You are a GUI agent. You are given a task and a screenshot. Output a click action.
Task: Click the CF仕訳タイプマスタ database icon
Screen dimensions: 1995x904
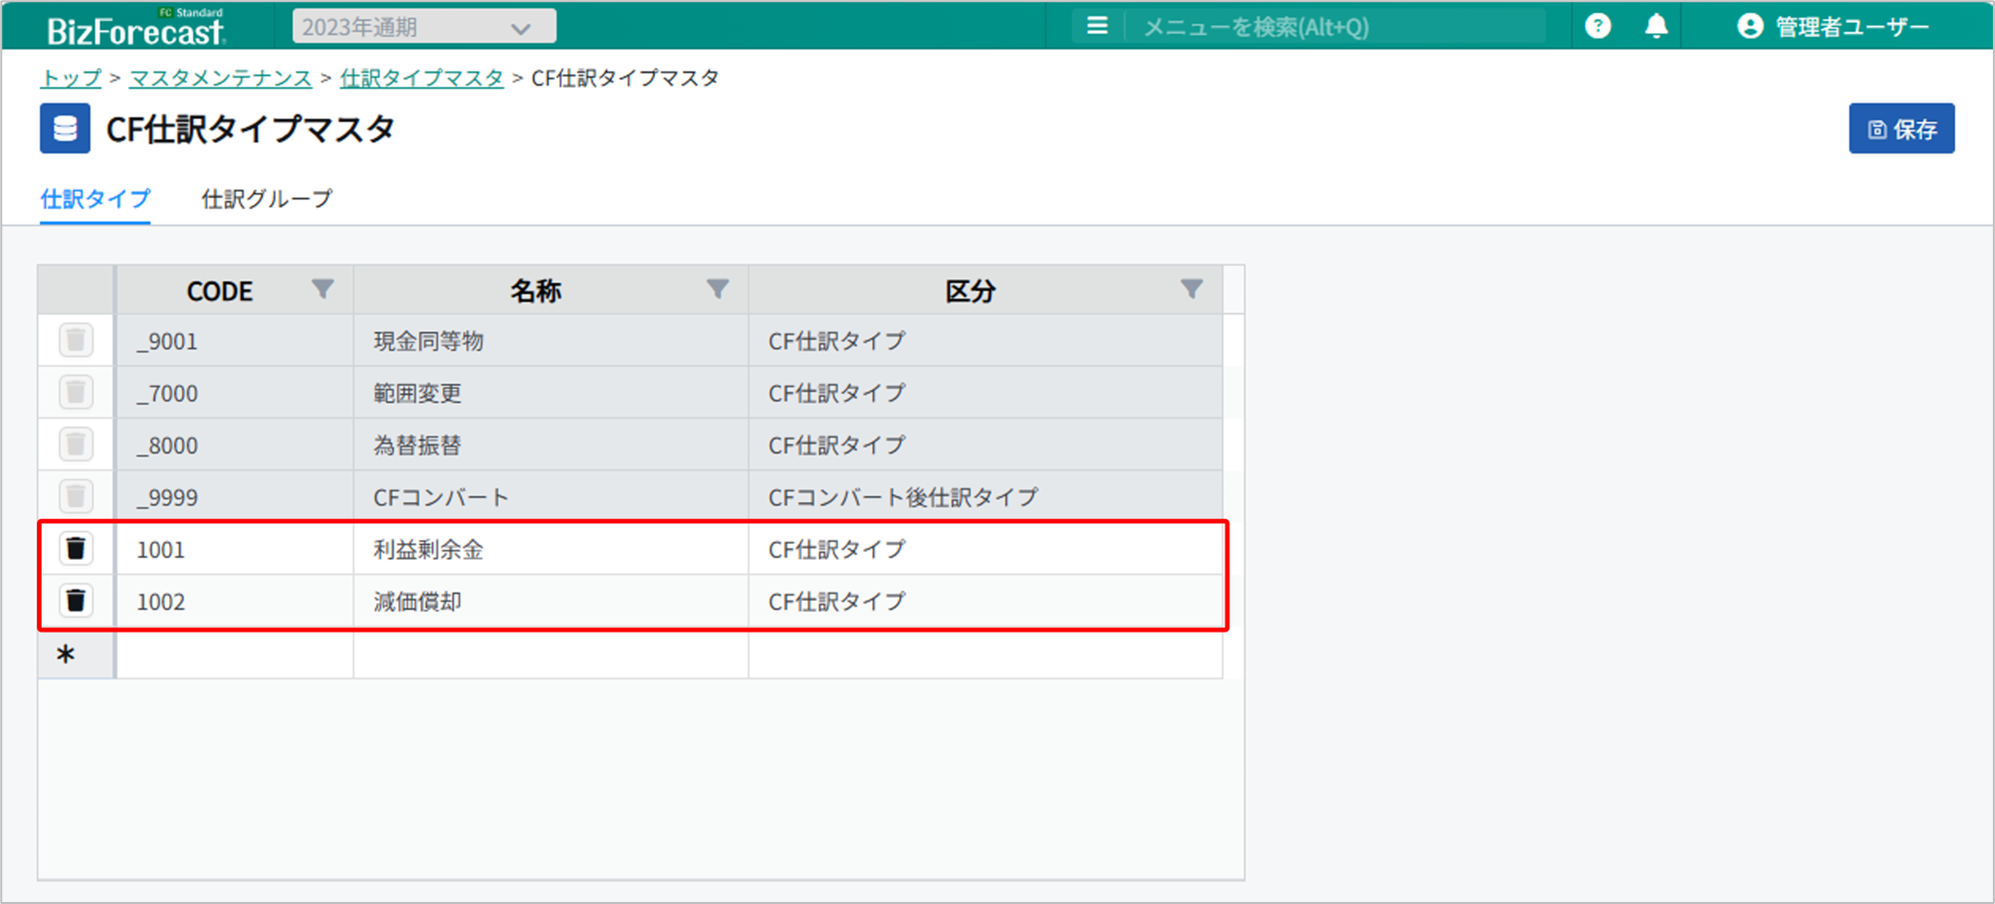click(x=65, y=128)
